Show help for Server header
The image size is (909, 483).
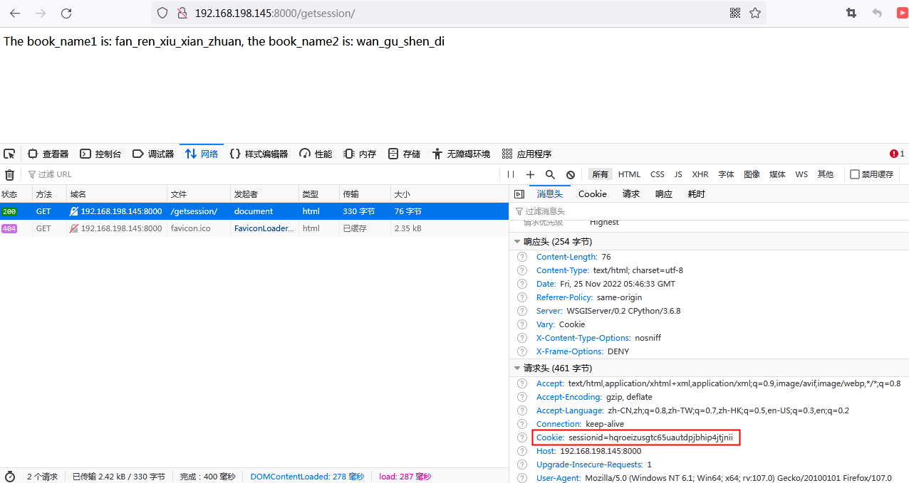pos(522,311)
